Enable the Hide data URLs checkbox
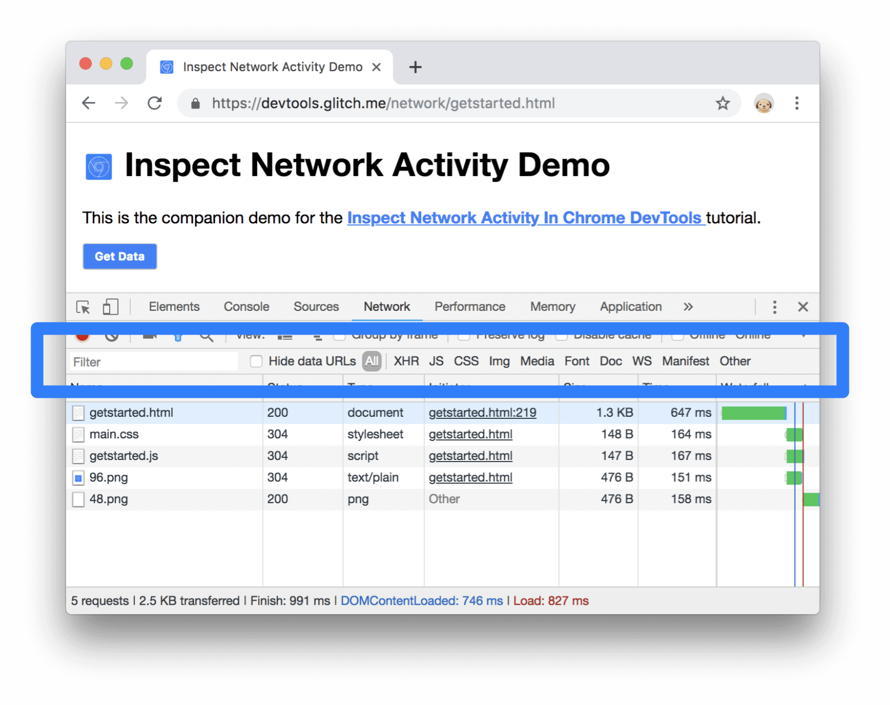 (x=256, y=361)
